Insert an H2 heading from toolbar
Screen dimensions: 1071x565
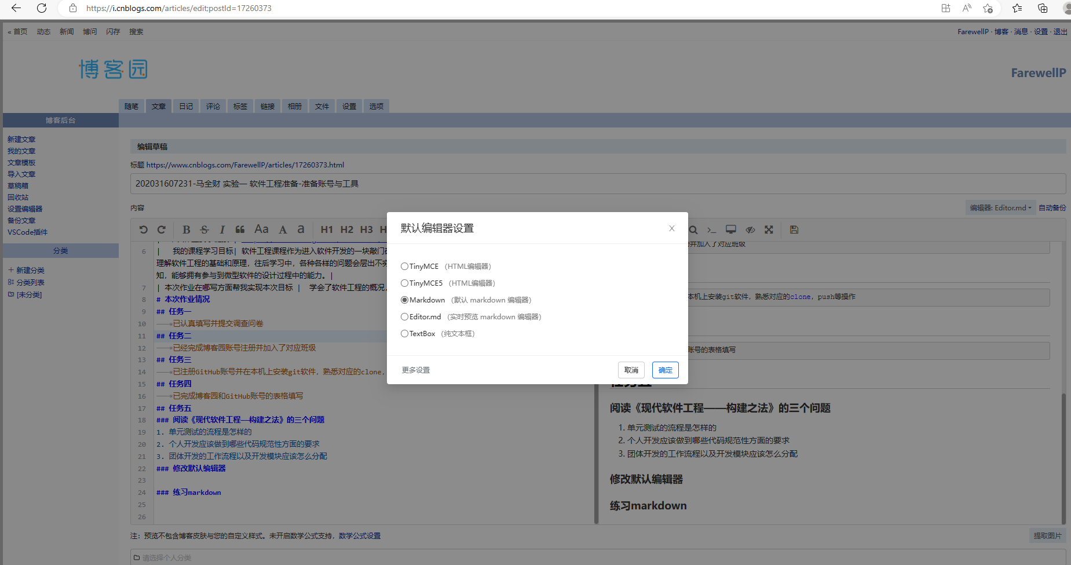pyautogui.click(x=346, y=229)
